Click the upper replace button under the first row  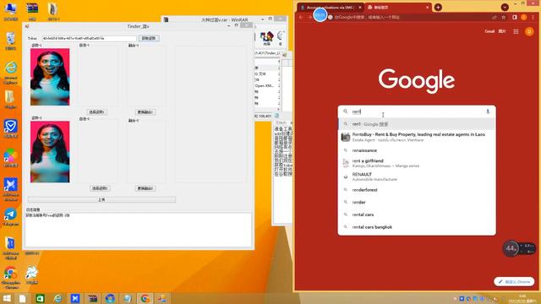[145, 112]
